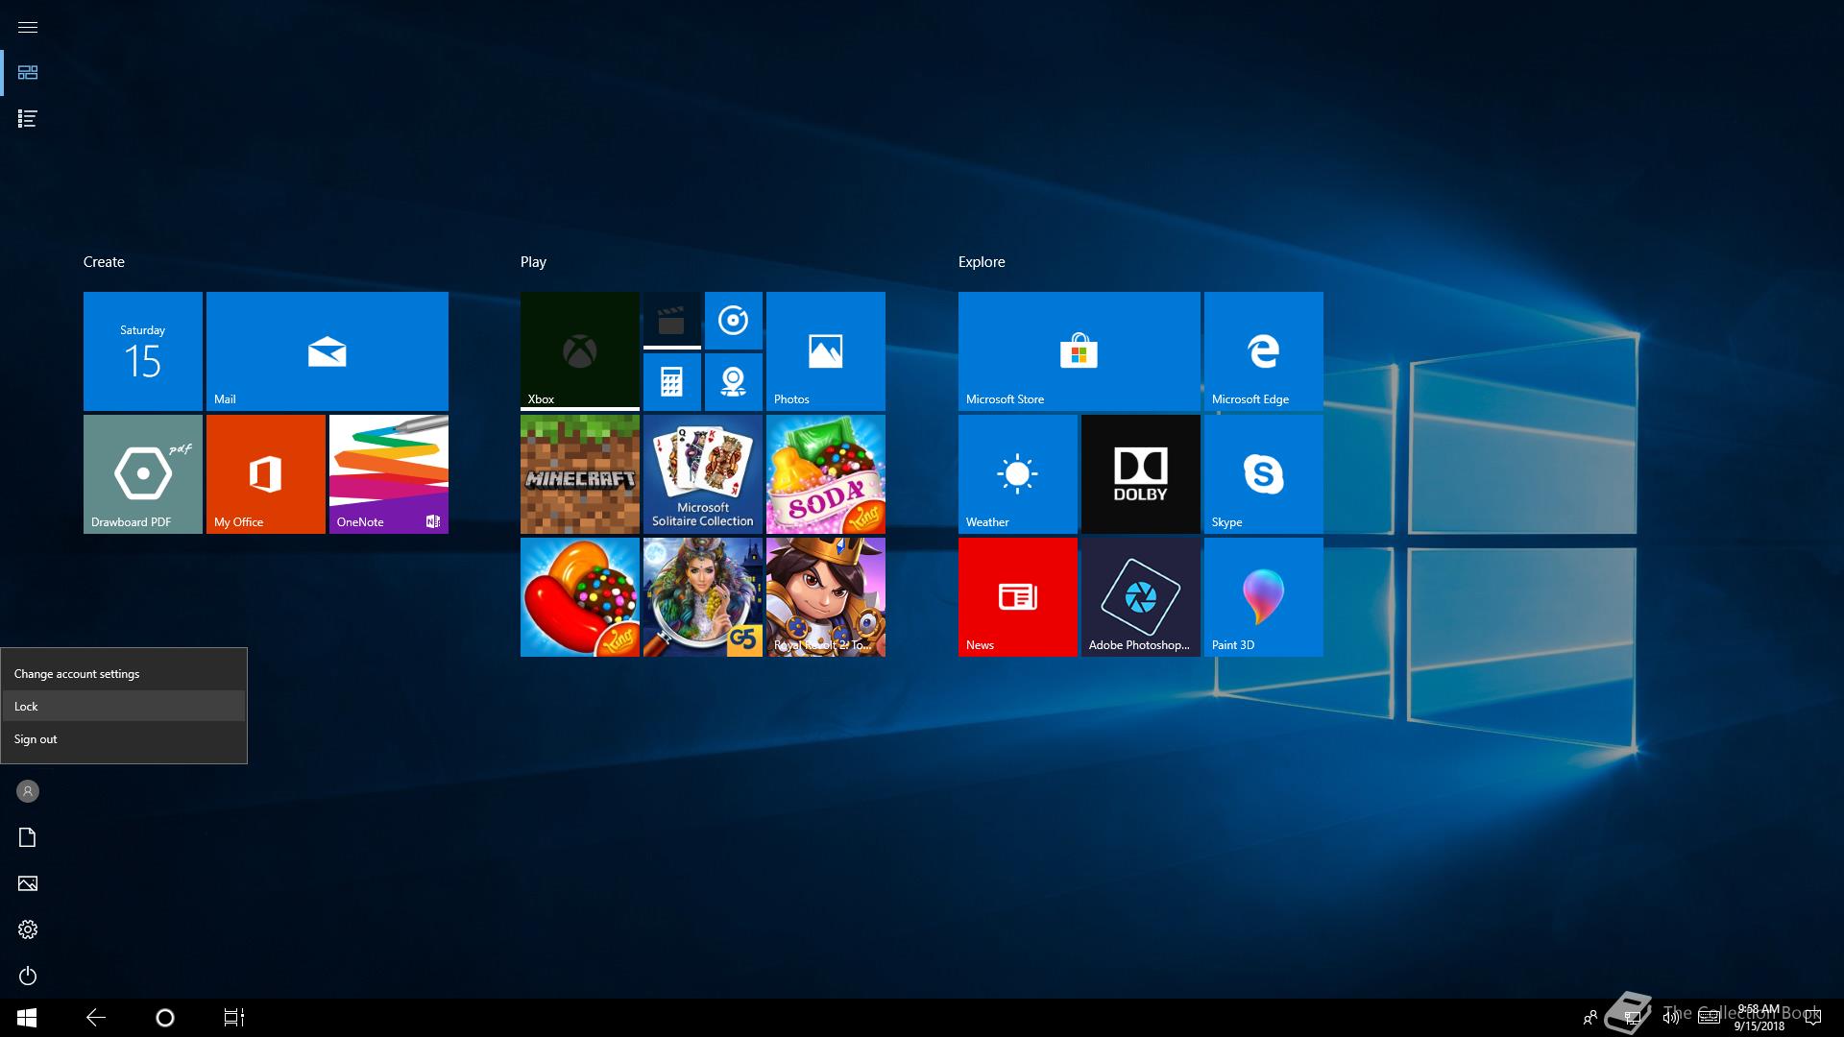The height and width of the screenshot is (1037, 1844).
Task: Launch the Adobe Photoshop tile
Action: click(1141, 597)
